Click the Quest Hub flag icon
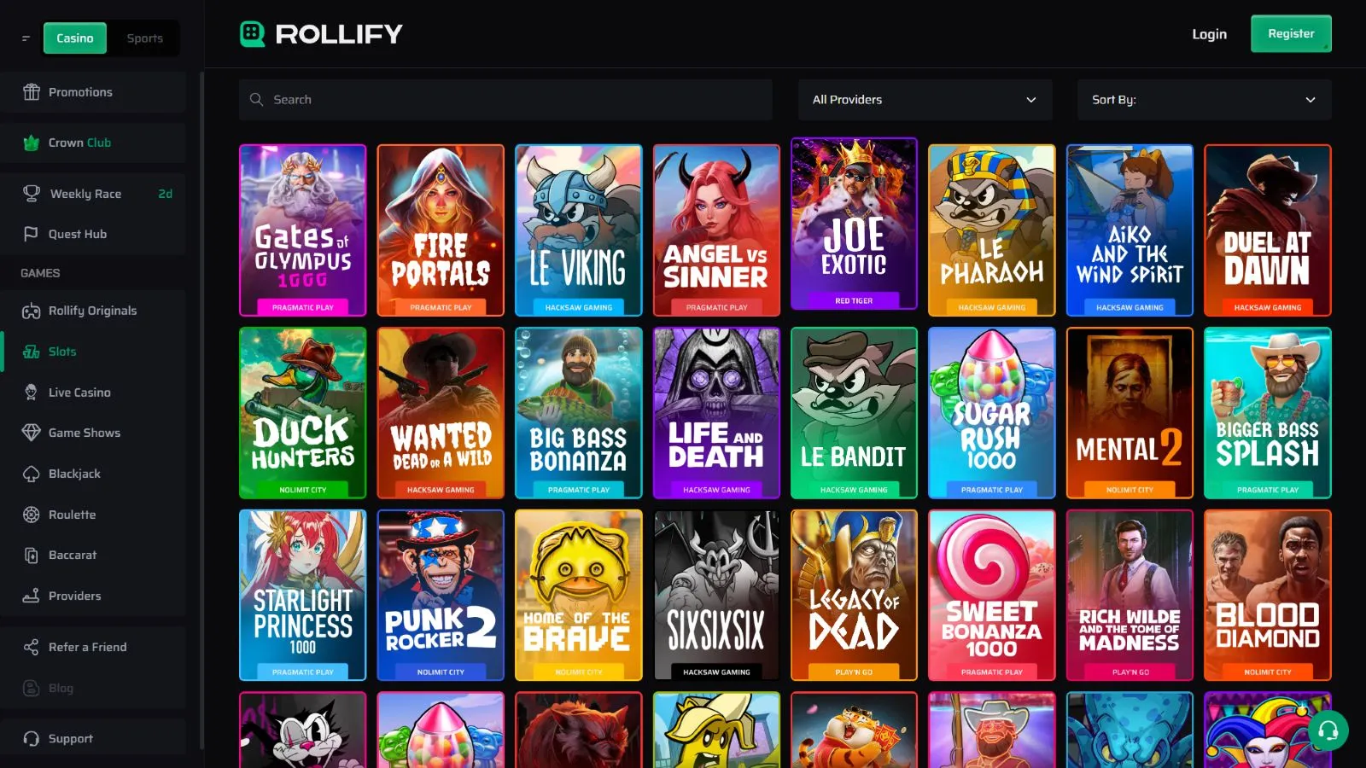The image size is (1366, 768). pyautogui.click(x=32, y=234)
